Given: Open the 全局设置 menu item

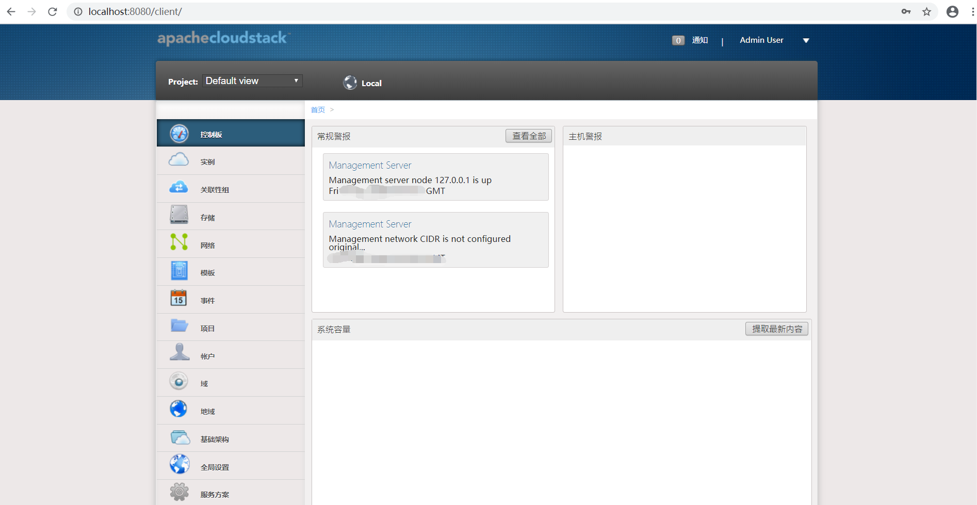Looking at the screenshot, I should pyautogui.click(x=231, y=466).
